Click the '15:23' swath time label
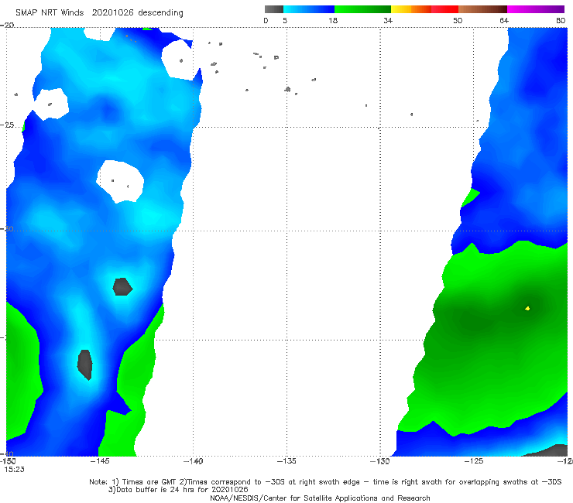This screenshot has height=503, width=573. pyautogui.click(x=14, y=470)
